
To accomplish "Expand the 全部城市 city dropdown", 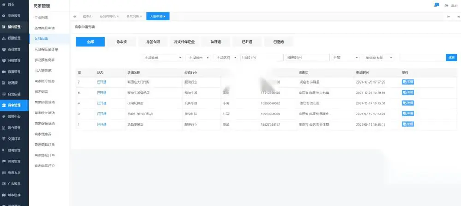I will coord(198,58).
